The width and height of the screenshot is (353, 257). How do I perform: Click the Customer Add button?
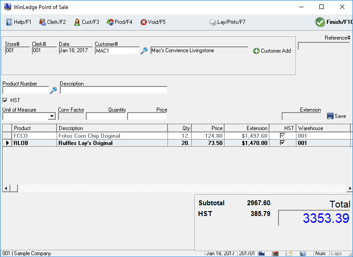272,51
